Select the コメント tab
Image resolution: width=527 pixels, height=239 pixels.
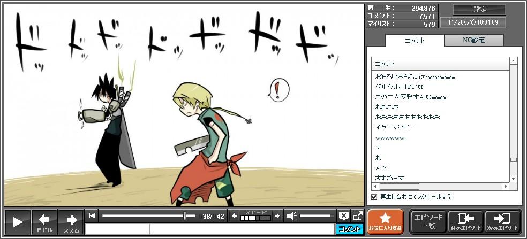coord(415,41)
